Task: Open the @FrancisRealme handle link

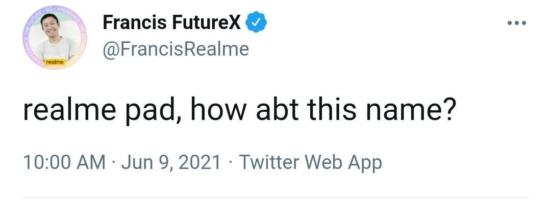Action: pos(176,49)
